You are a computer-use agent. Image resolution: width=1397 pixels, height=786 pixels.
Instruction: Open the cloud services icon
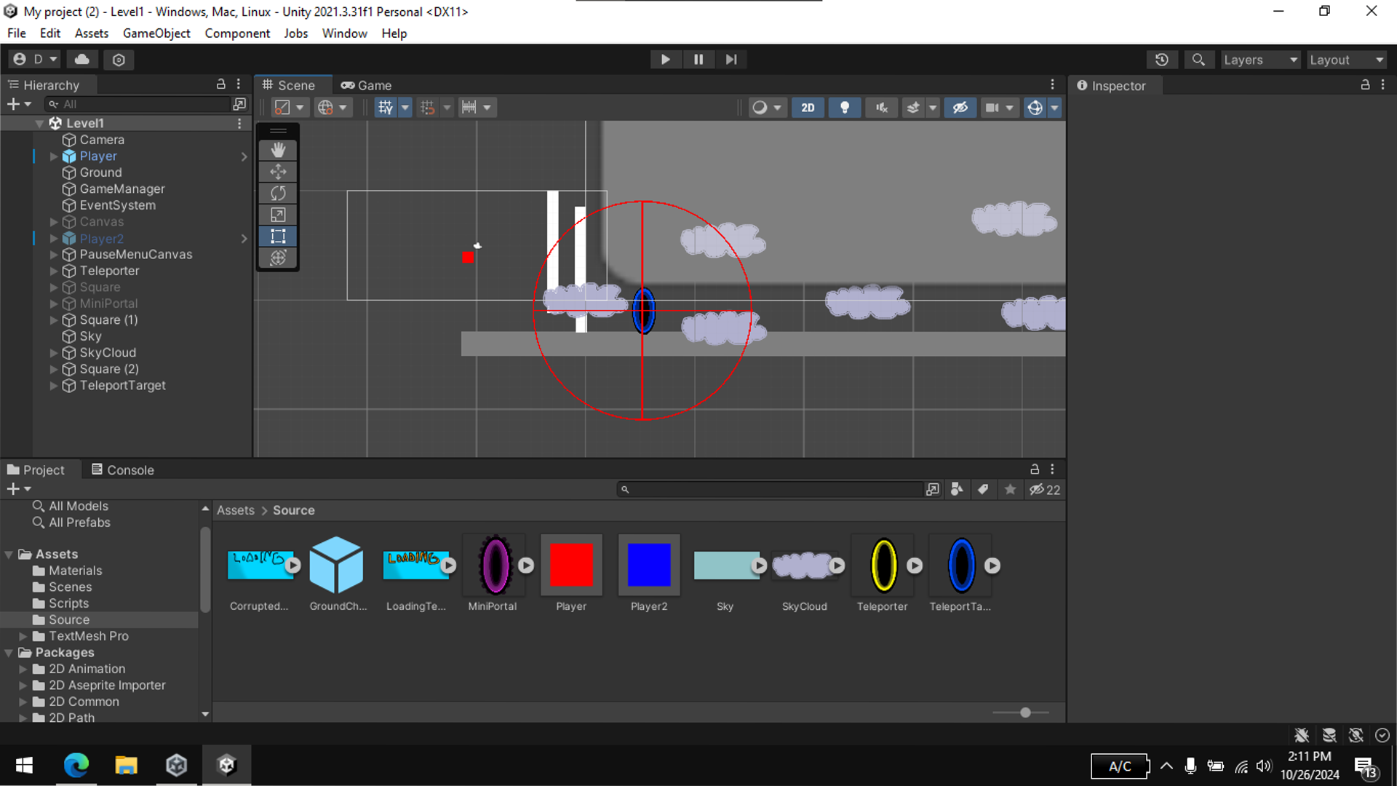click(x=82, y=60)
